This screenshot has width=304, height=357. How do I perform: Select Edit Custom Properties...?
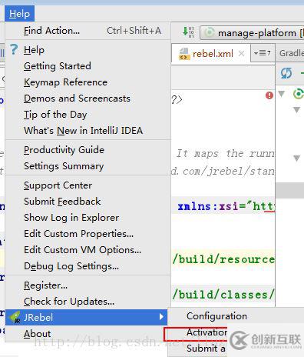88,234
